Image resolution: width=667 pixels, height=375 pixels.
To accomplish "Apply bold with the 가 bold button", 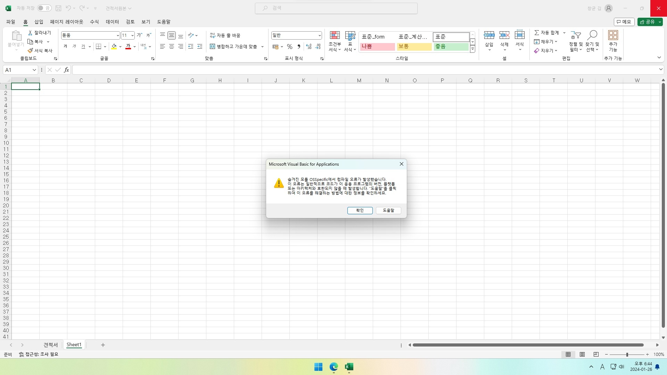I will click(x=65, y=47).
